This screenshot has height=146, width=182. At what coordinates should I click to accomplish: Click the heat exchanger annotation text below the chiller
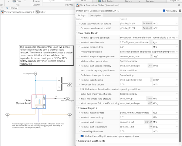tap(38, 126)
